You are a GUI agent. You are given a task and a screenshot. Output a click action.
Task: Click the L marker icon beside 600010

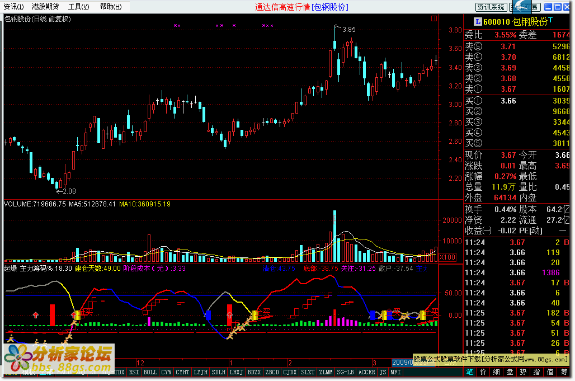point(478,22)
